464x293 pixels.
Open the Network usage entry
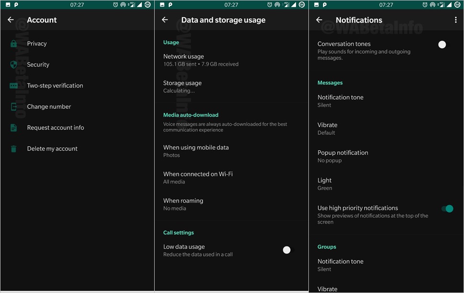tap(183, 60)
